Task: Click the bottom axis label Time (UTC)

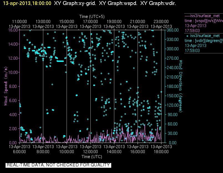Action: [x=92, y=157]
